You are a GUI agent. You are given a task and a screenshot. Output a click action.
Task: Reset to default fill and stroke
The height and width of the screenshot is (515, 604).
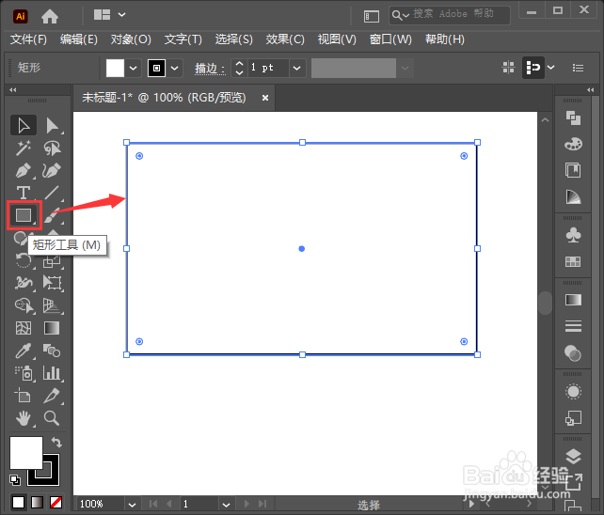coord(15,479)
